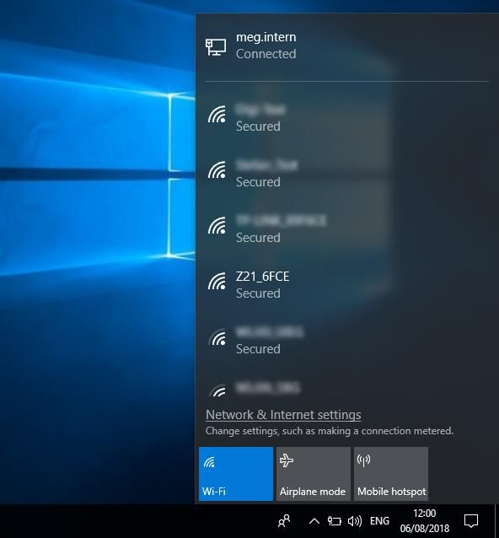The height and width of the screenshot is (538, 499).
Task: Enable Airplane mode tile
Action: (314, 474)
